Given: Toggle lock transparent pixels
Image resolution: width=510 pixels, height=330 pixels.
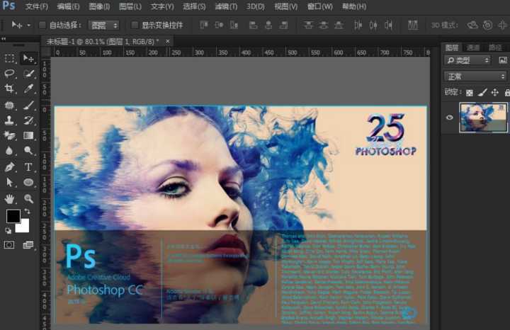Looking at the screenshot, I should point(469,93).
